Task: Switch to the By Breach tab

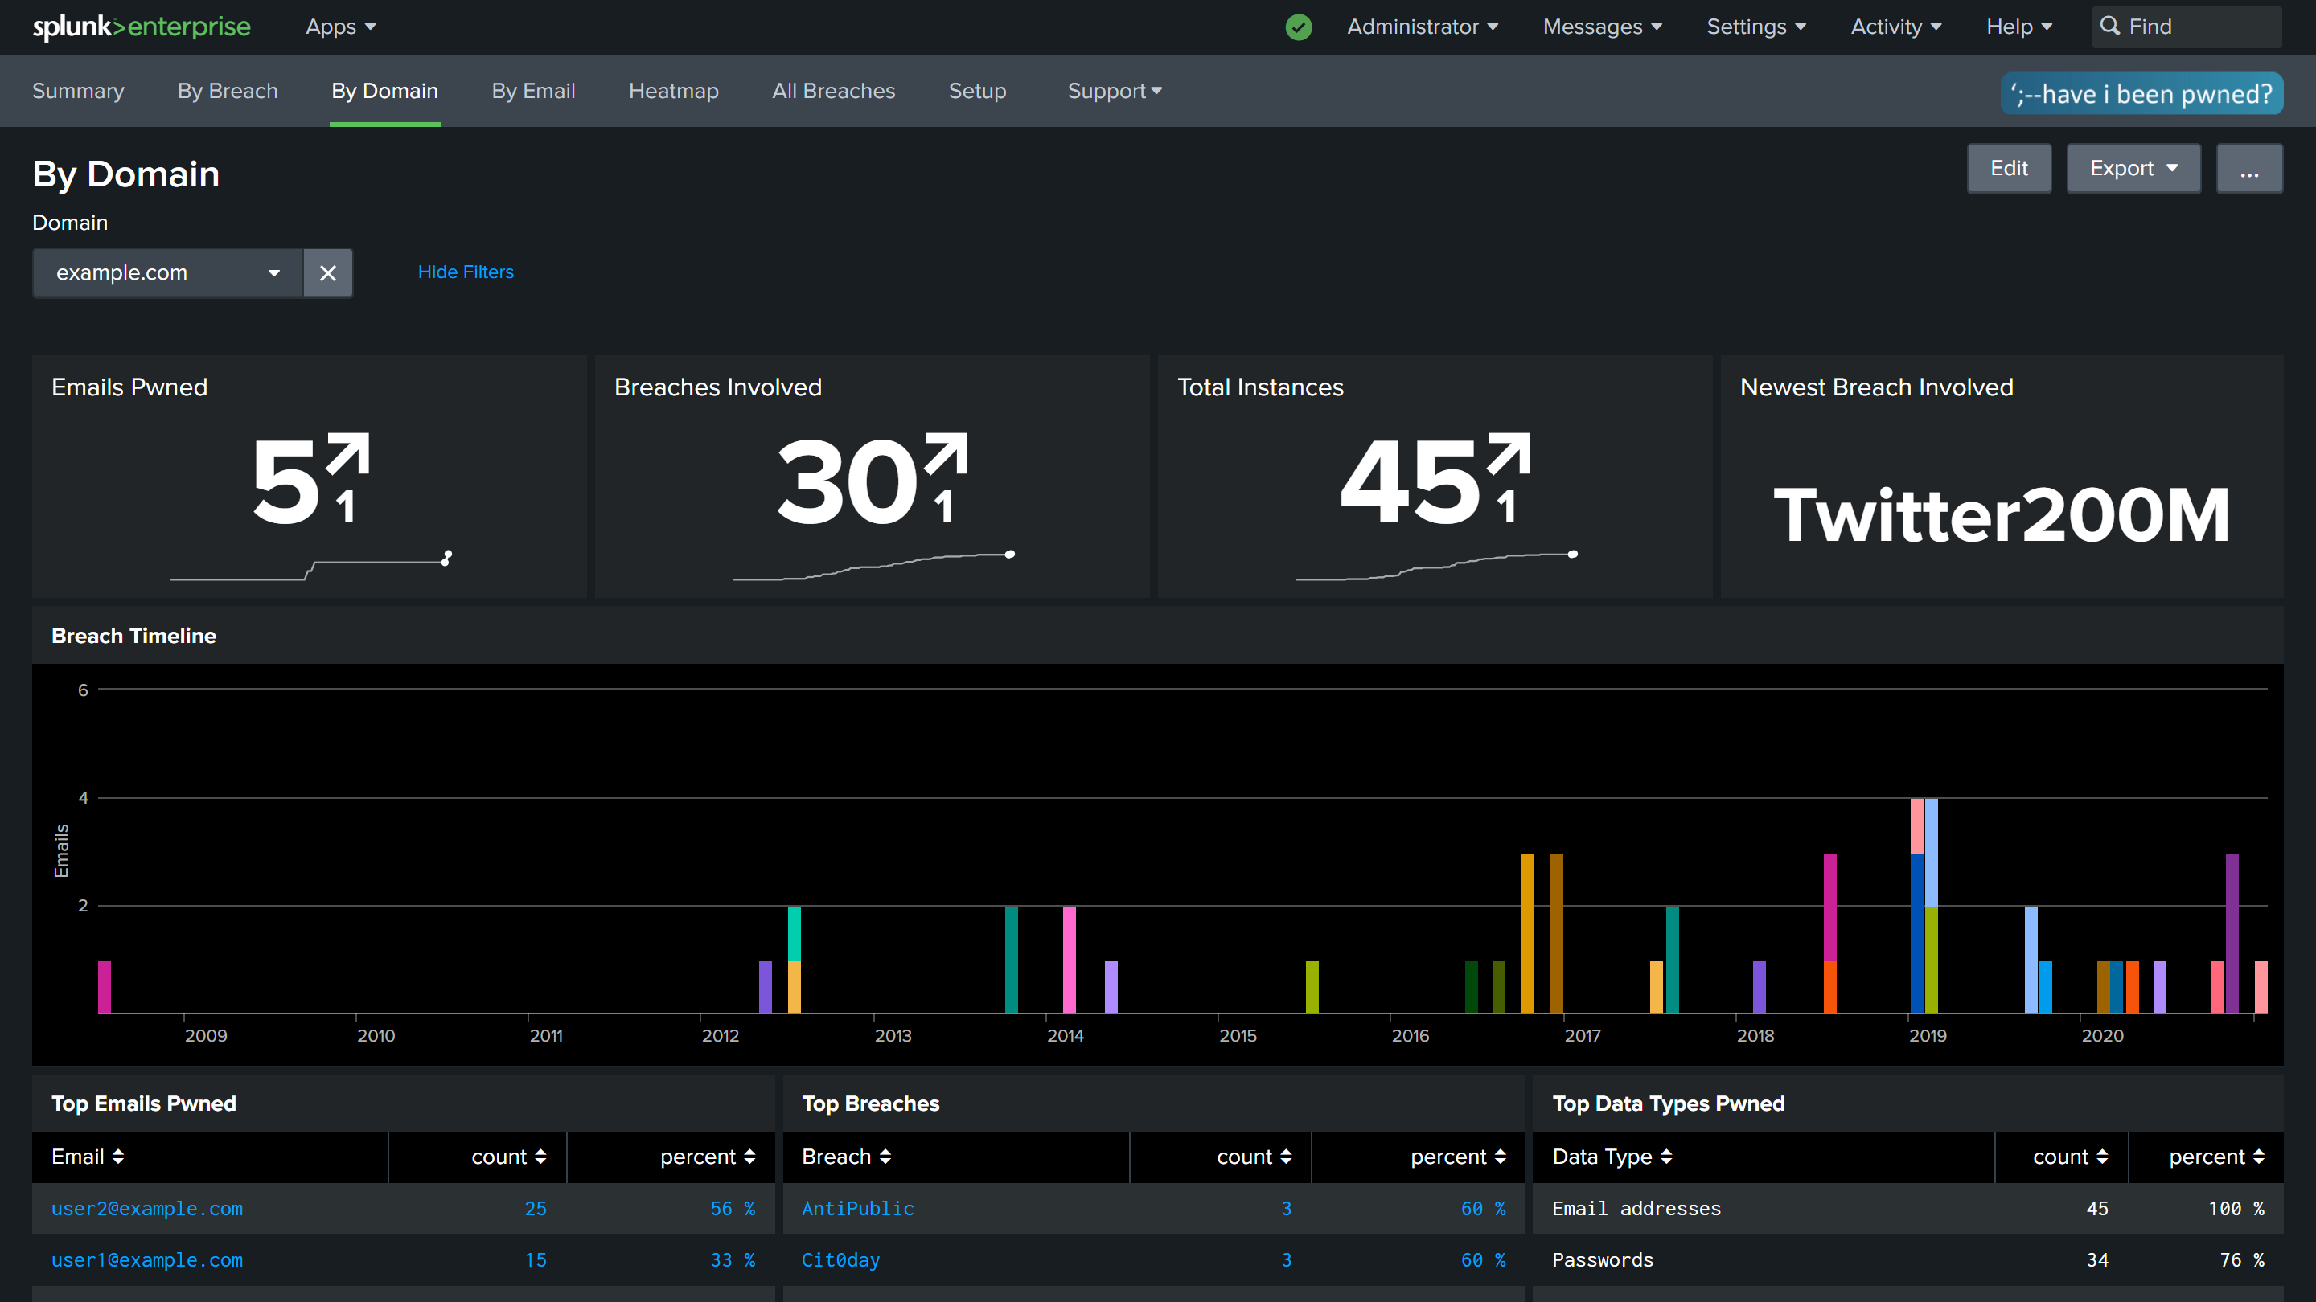Action: (x=228, y=91)
